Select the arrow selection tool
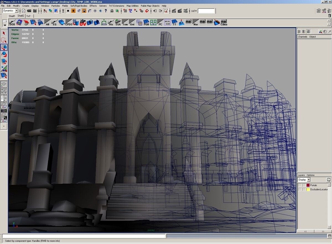The width and height of the screenshot is (332, 244). (4, 33)
